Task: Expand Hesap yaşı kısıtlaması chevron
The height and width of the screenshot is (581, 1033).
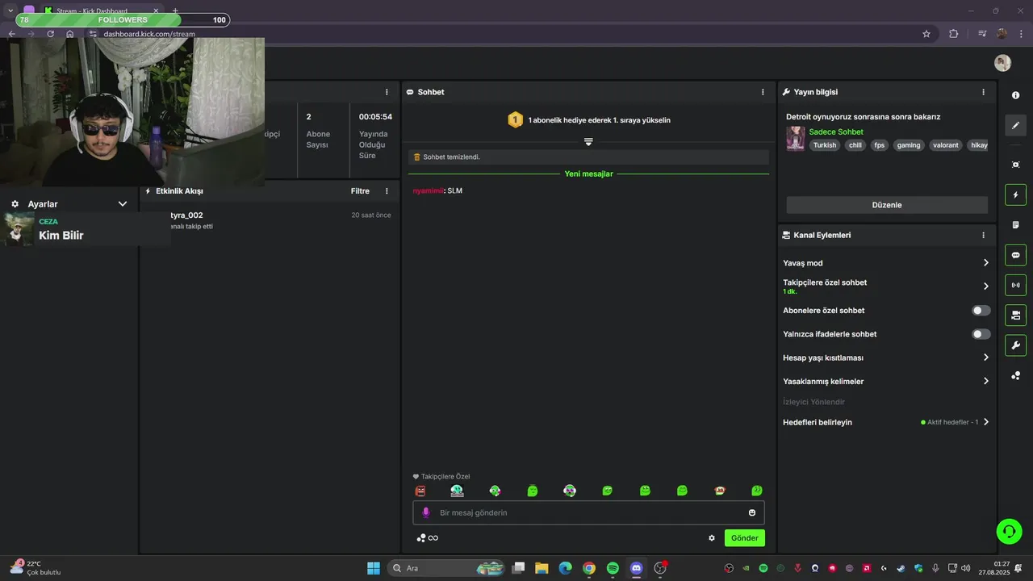Action: pyautogui.click(x=985, y=357)
